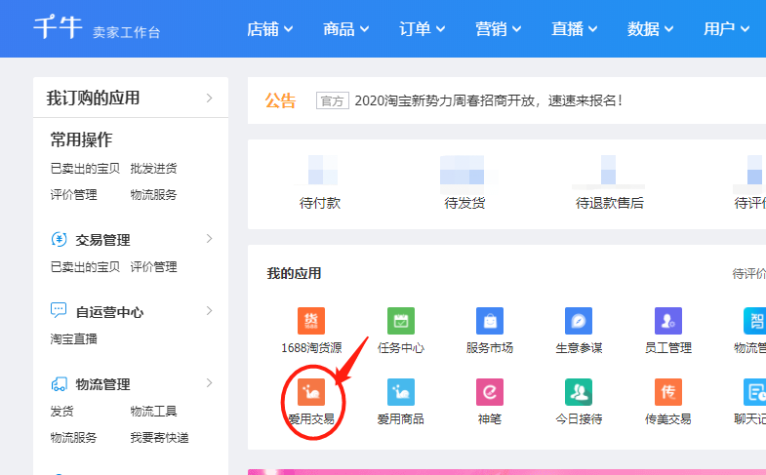Screen dimensions: 766x475
Task: Click 已卖出的宝贝 under 常用操作
Action: [x=85, y=169]
